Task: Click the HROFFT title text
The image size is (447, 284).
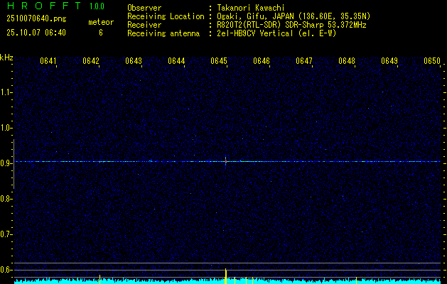Action: click(x=43, y=6)
